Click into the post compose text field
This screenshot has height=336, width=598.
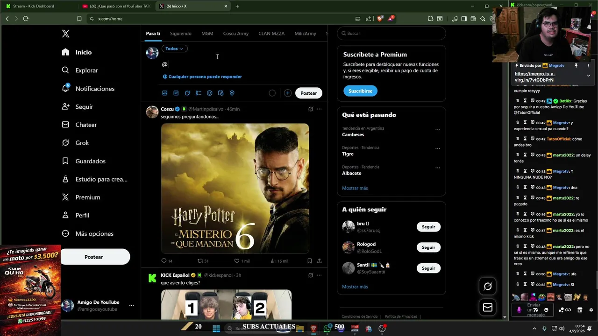click(241, 64)
